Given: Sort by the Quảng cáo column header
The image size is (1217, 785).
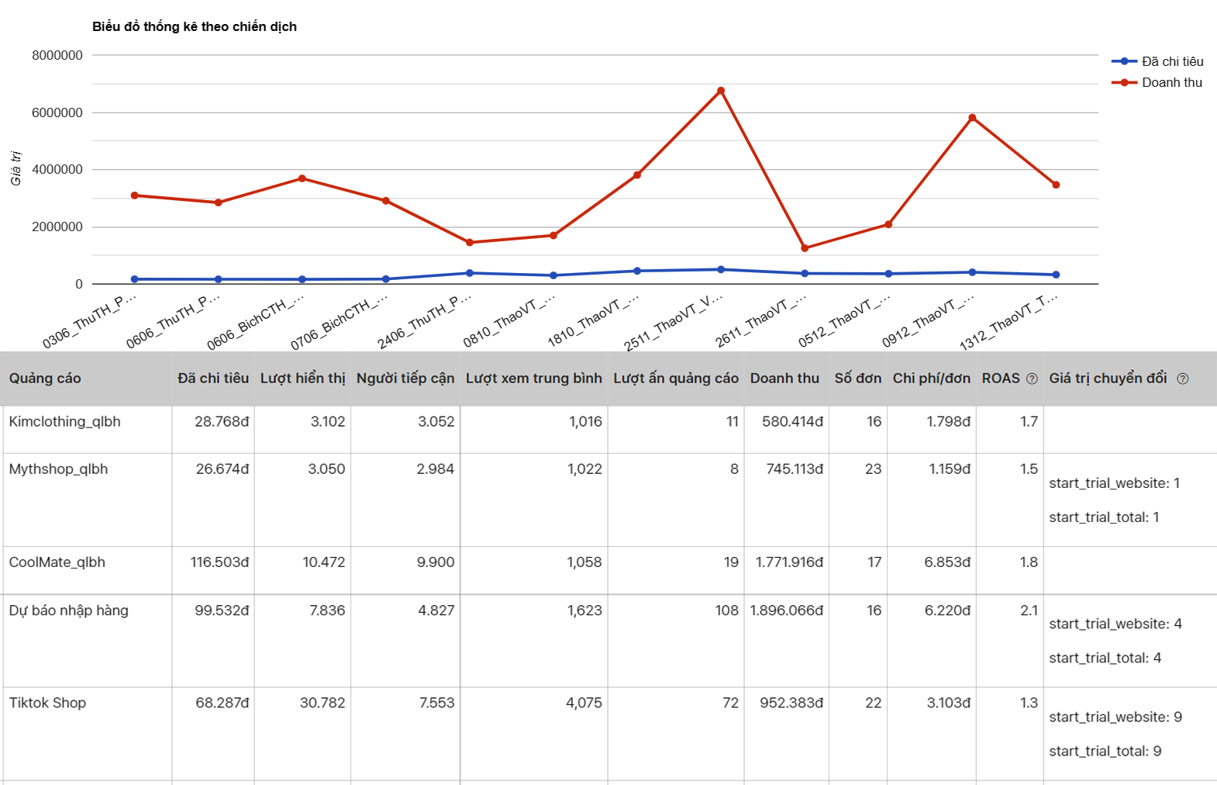Looking at the screenshot, I should [45, 379].
